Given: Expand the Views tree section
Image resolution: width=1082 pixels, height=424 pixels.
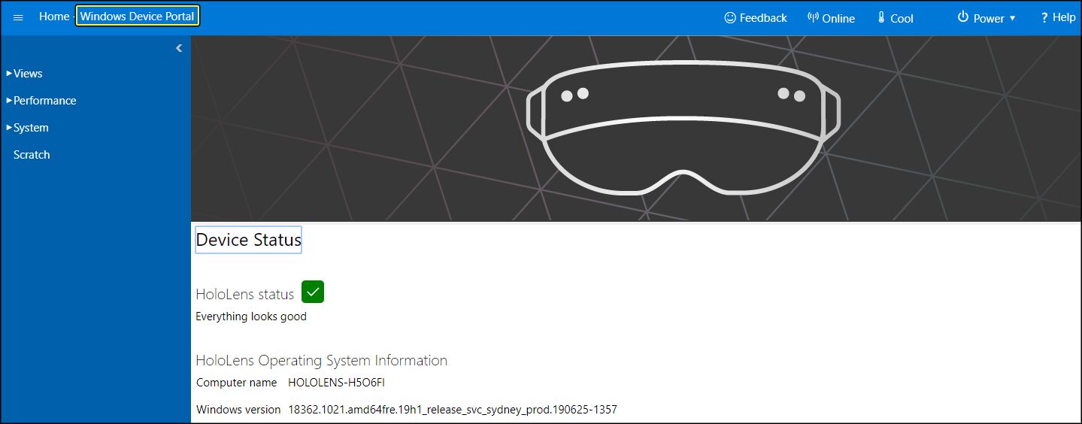Looking at the screenshot, I should (x=24, y=74).
